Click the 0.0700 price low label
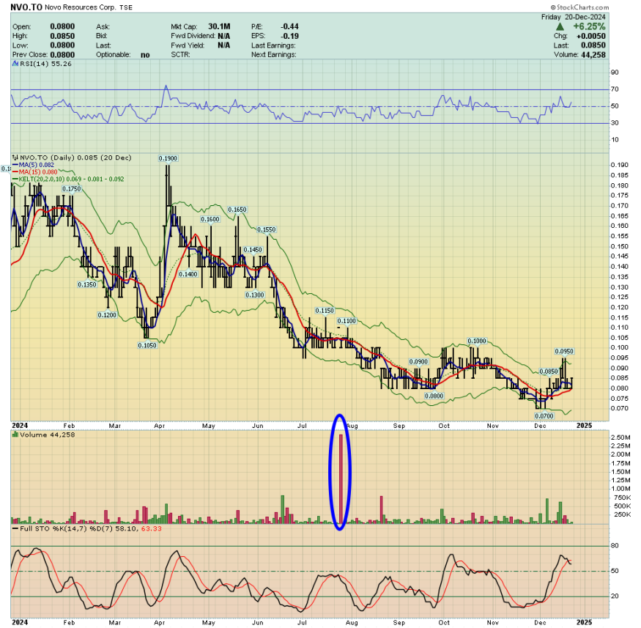 [x=544, y=416]
